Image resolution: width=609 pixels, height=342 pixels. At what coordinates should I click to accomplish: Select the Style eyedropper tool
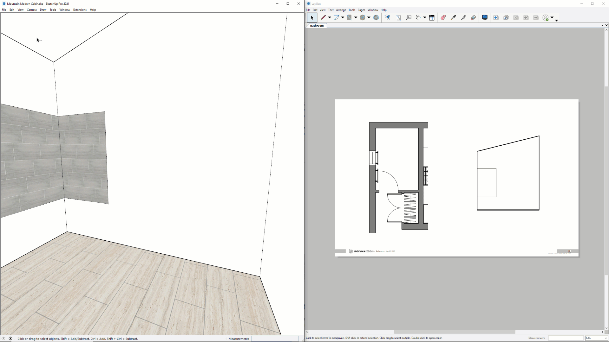coord(453,18)
